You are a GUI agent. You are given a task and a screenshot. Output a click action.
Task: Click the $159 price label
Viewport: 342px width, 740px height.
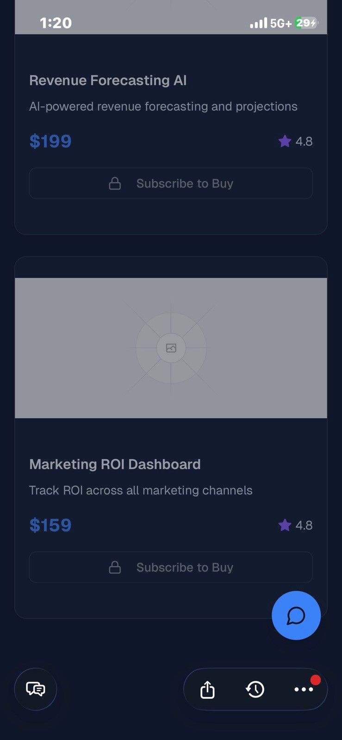[x=50, y=525]
